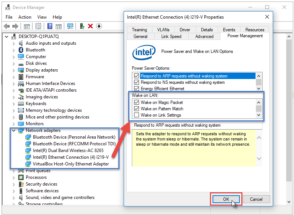The image size is (294, 215).
Task: Expand the Display adapters category
Action: 13,70
